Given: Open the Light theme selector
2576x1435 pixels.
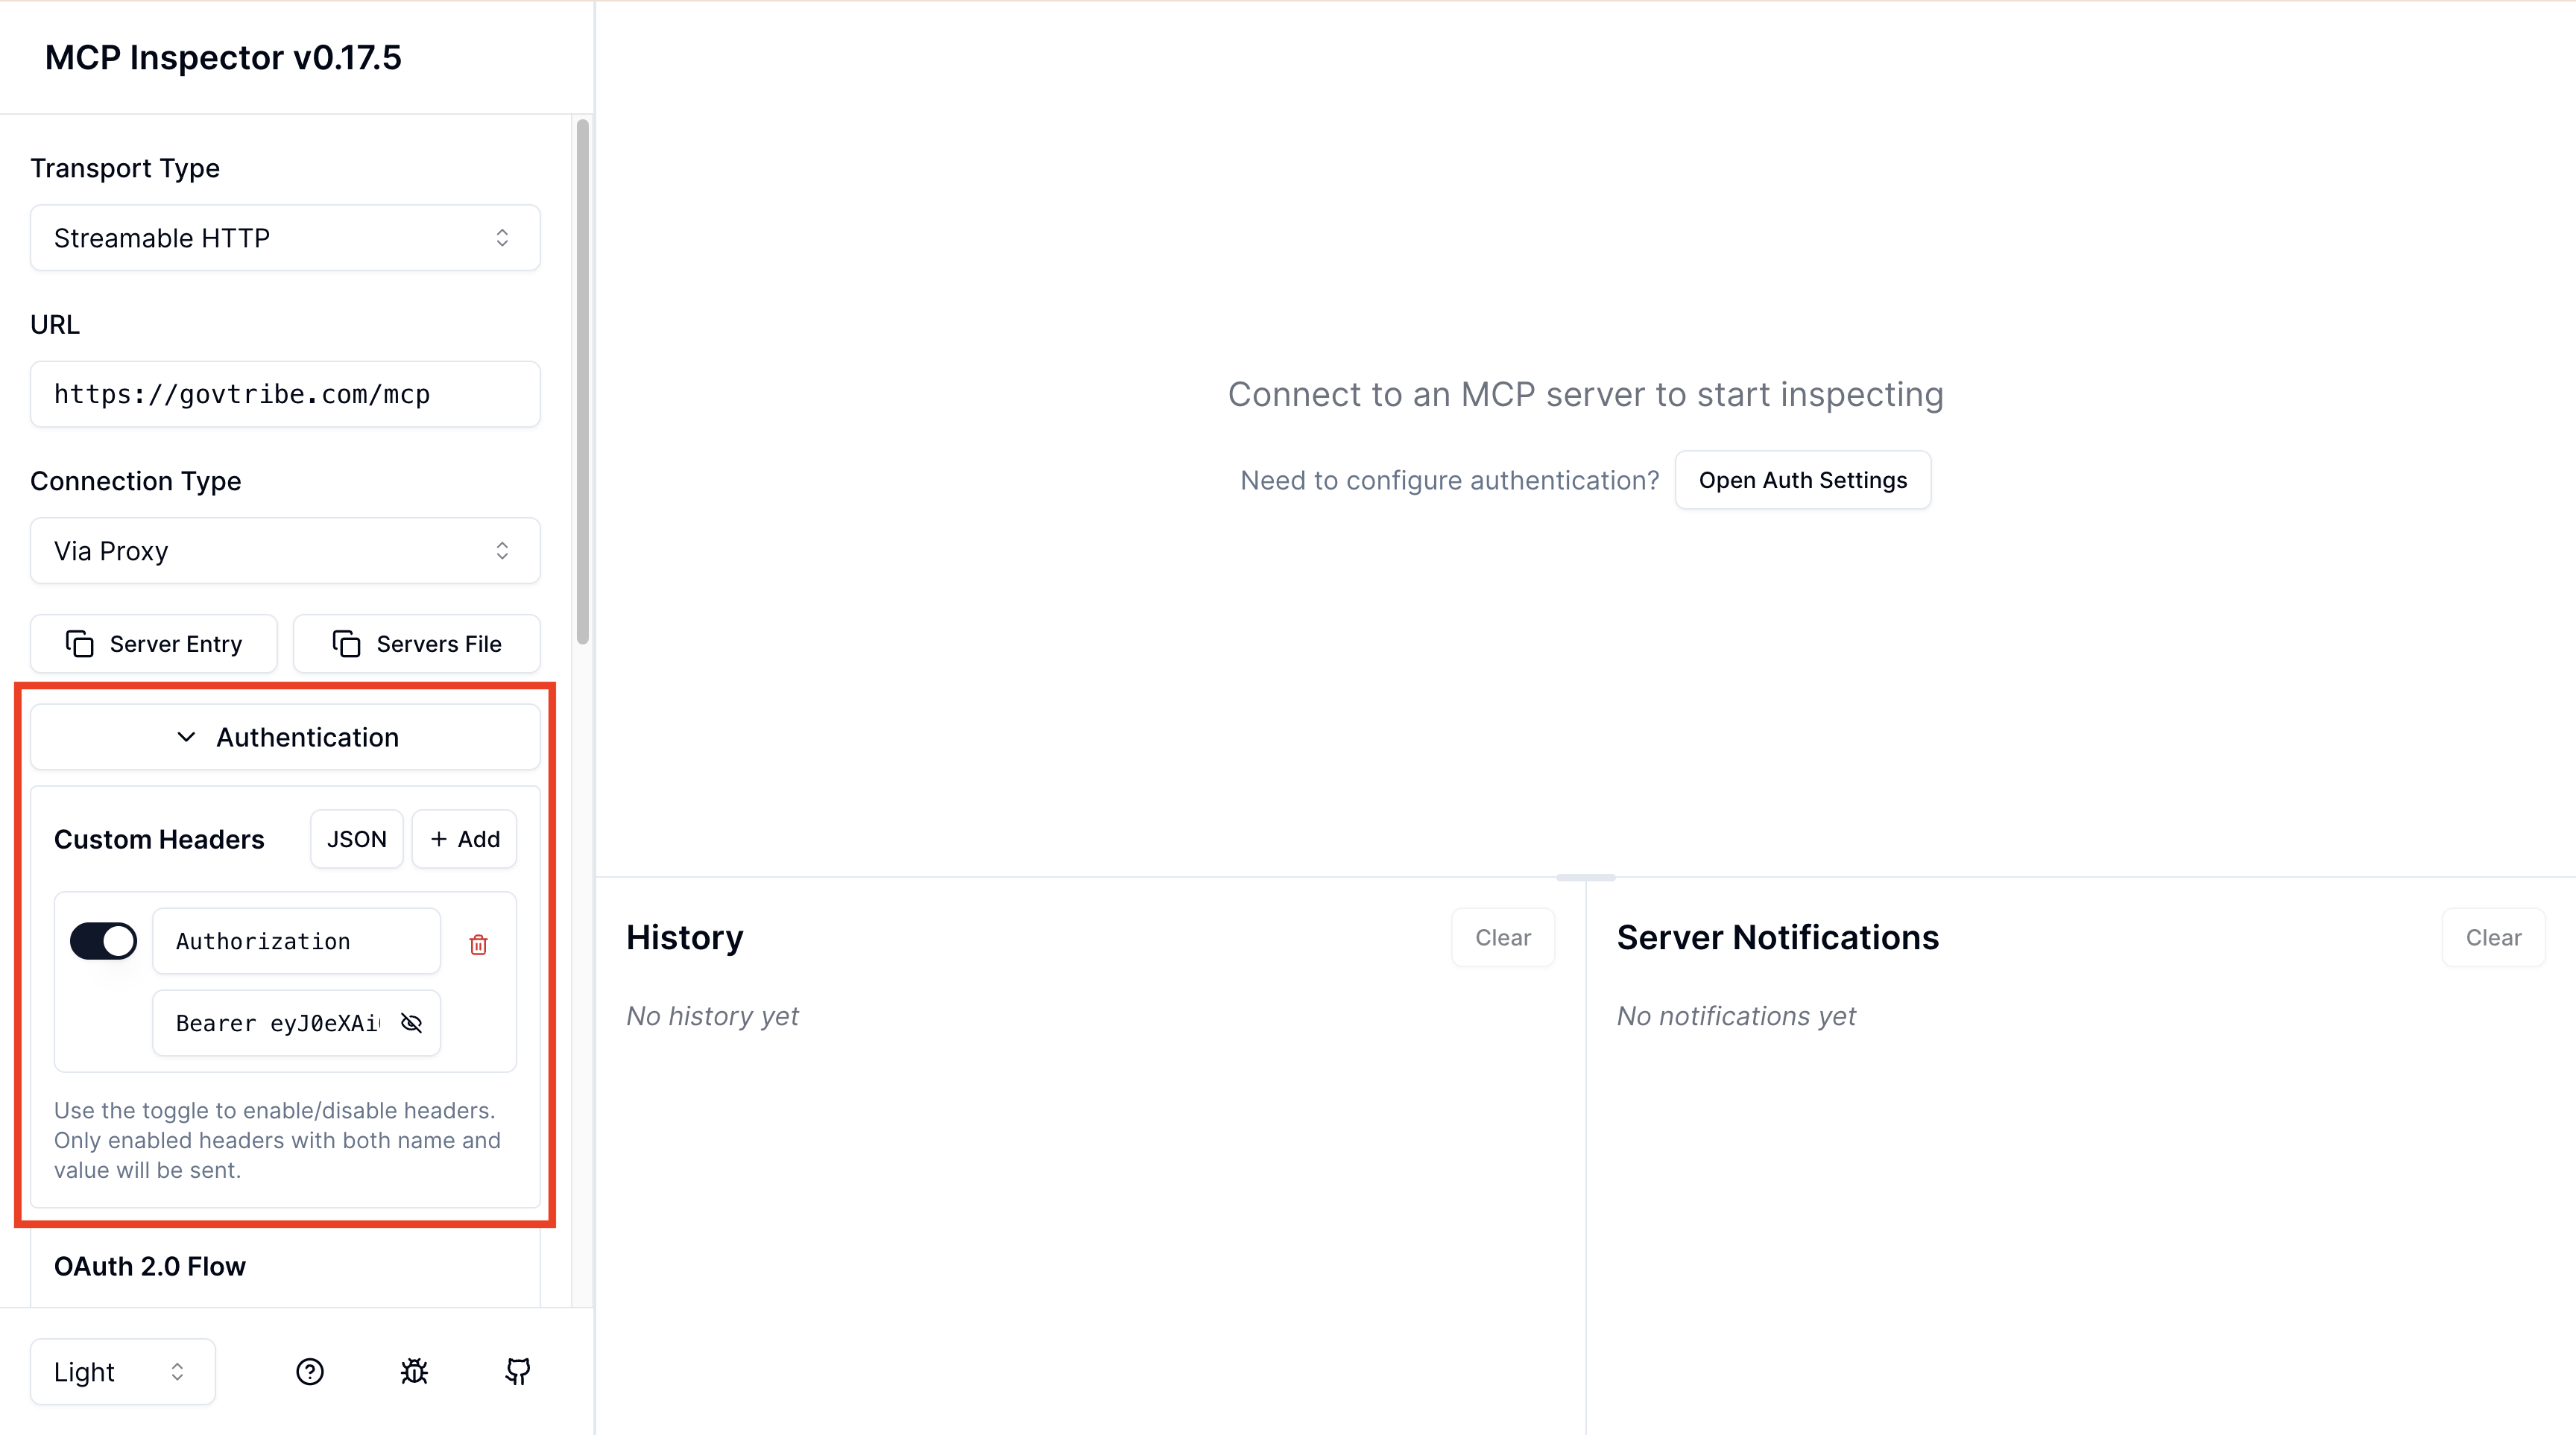Looking at the screenshot, I should (x=122, y=1371).
